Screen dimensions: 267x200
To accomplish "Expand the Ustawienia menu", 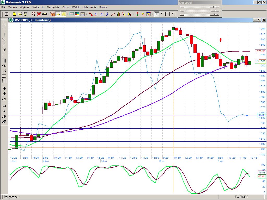I will click(x=89, y=7).
